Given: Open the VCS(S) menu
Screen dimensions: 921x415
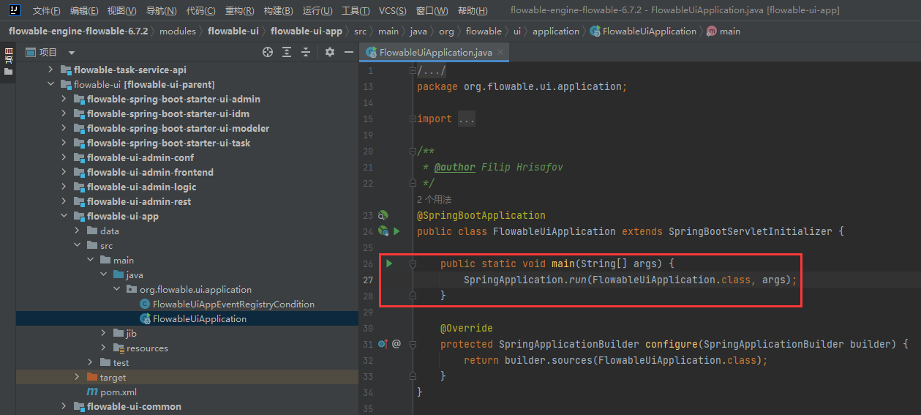Looking at the screenshot, I should [393, 11].
